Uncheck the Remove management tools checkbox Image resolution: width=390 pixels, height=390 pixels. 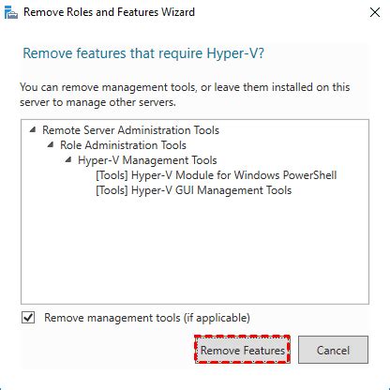[x=28, y=318]
